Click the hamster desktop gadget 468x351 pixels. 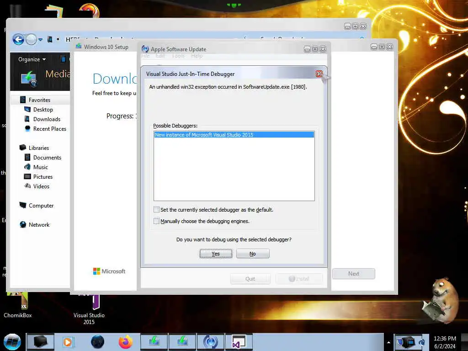click(440, 300)
